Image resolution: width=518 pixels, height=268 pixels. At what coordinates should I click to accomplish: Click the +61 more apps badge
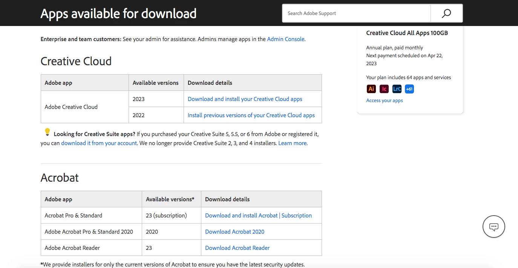pyautogui.click(x=409, y=89)
